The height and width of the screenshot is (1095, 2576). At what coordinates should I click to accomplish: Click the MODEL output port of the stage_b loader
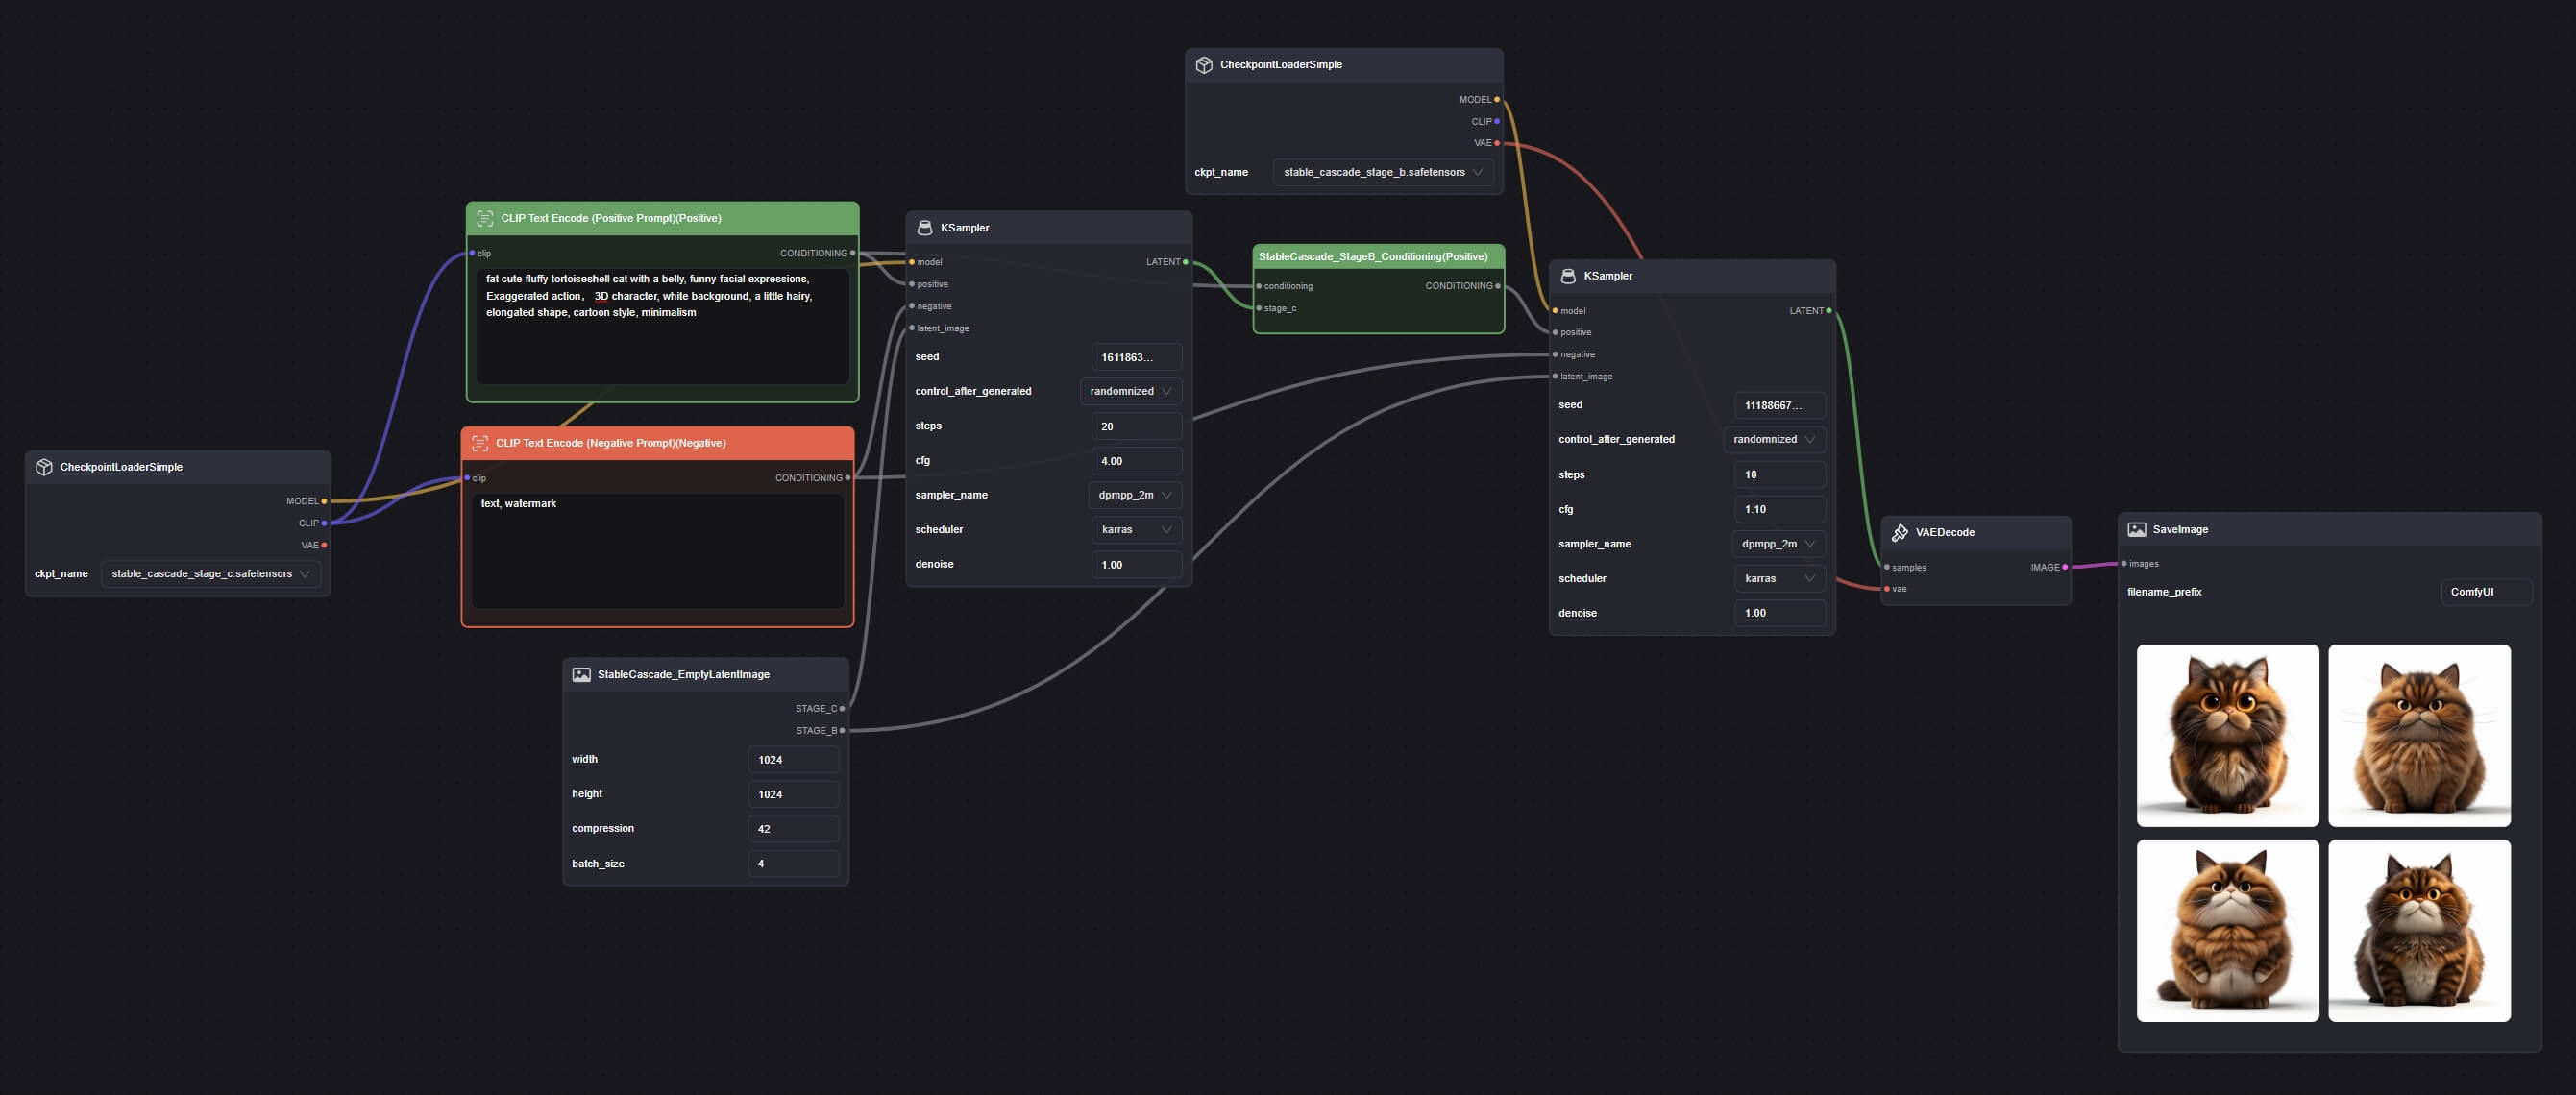[1497, 99]
